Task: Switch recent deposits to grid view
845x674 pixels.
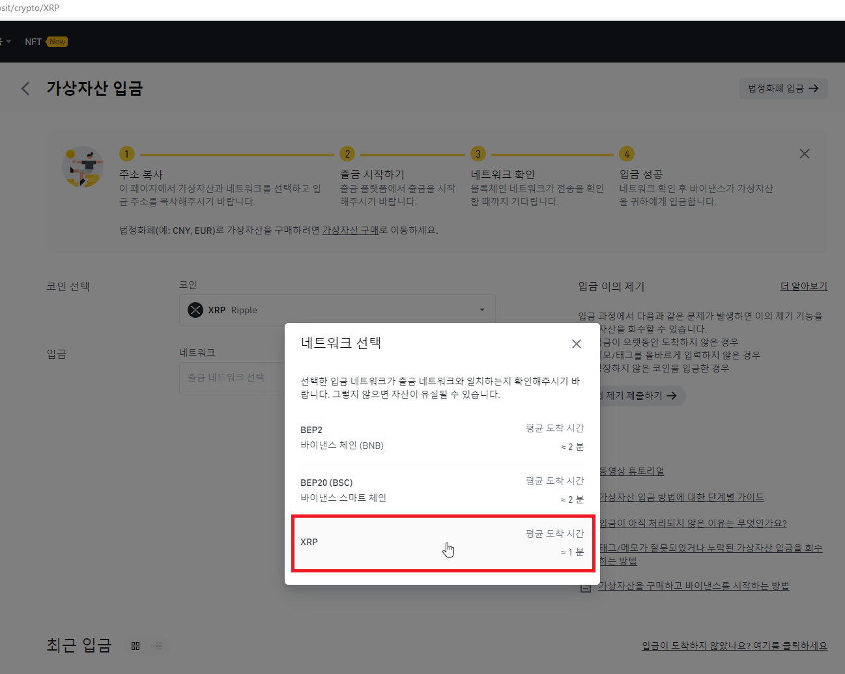Action: 136,646
